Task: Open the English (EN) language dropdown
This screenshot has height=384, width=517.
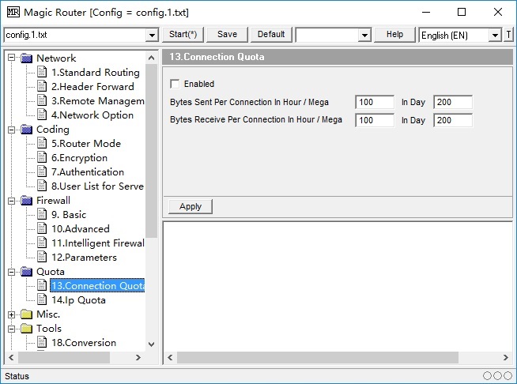Action: click(x=495, y=35)
